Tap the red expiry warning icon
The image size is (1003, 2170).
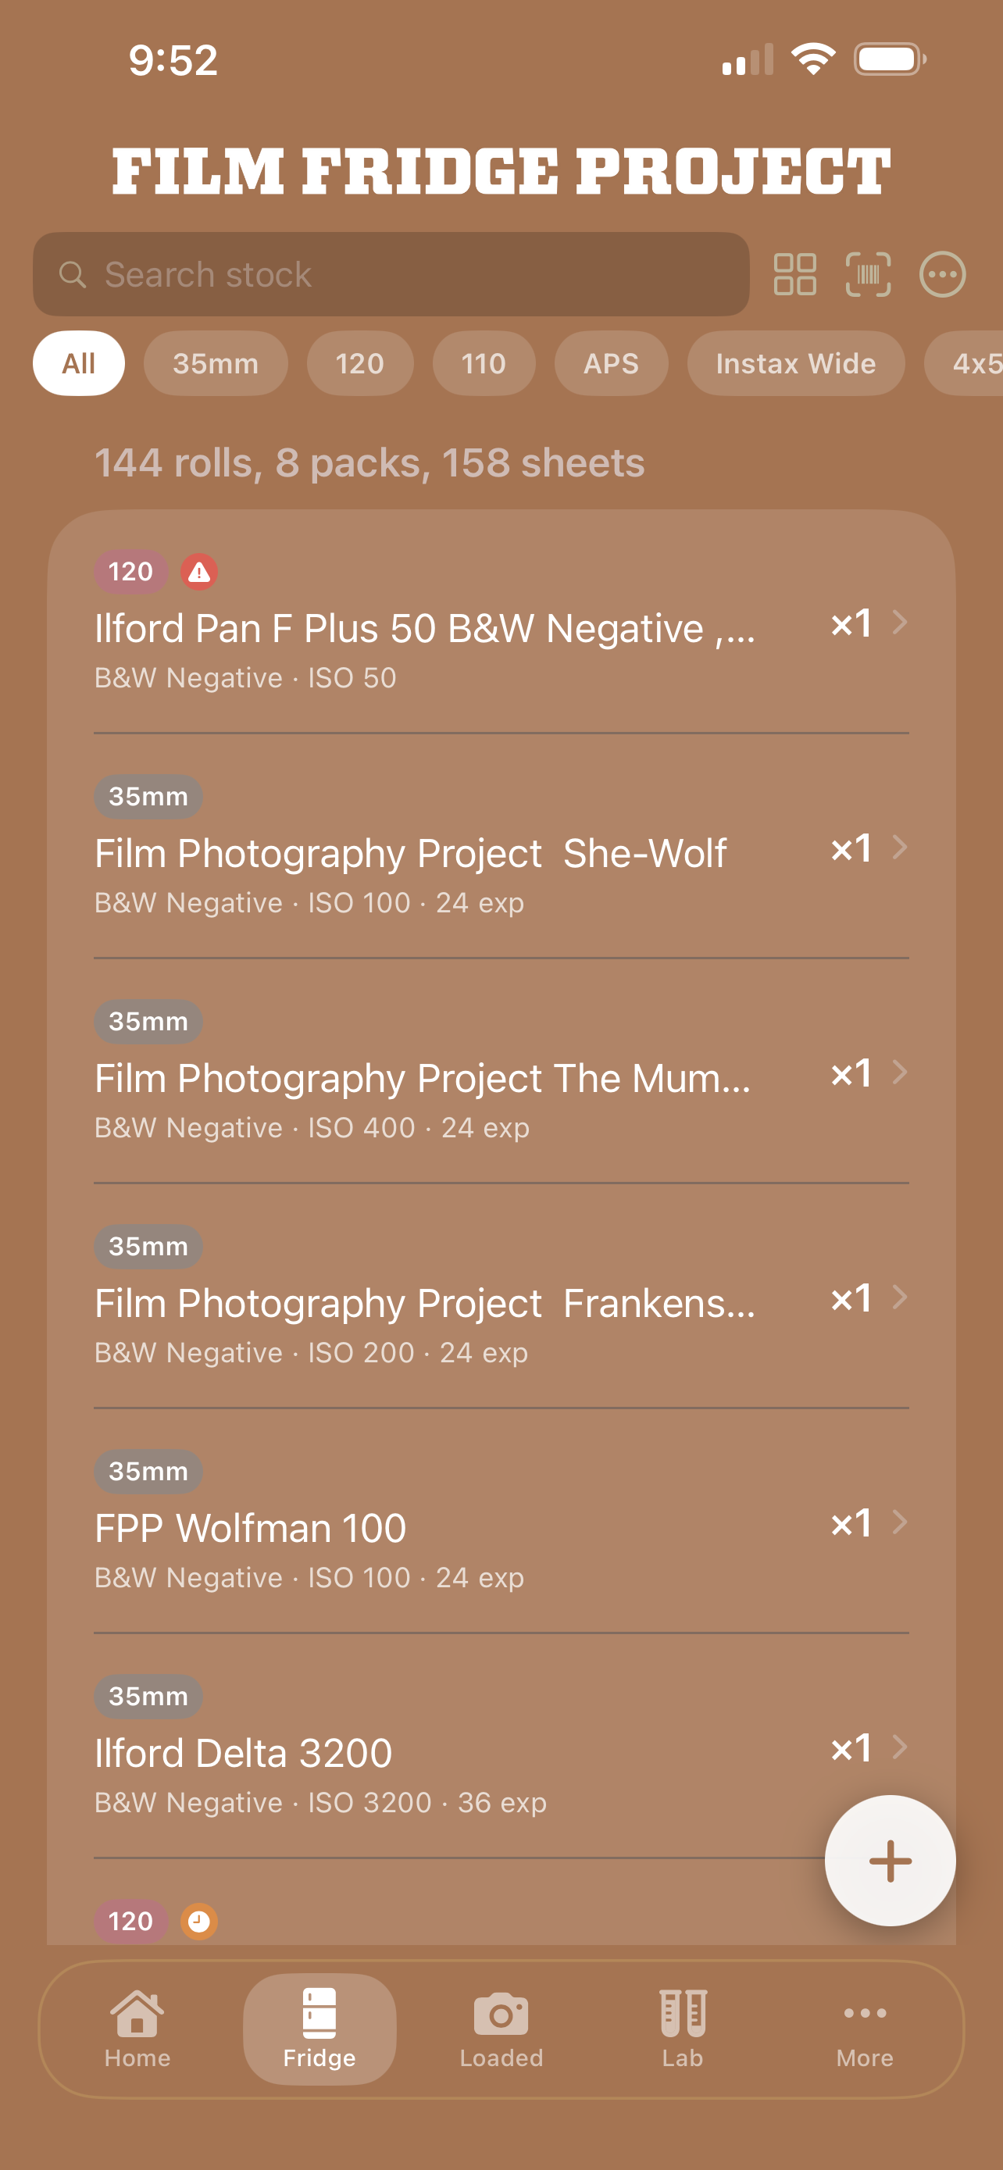(200, 573)
